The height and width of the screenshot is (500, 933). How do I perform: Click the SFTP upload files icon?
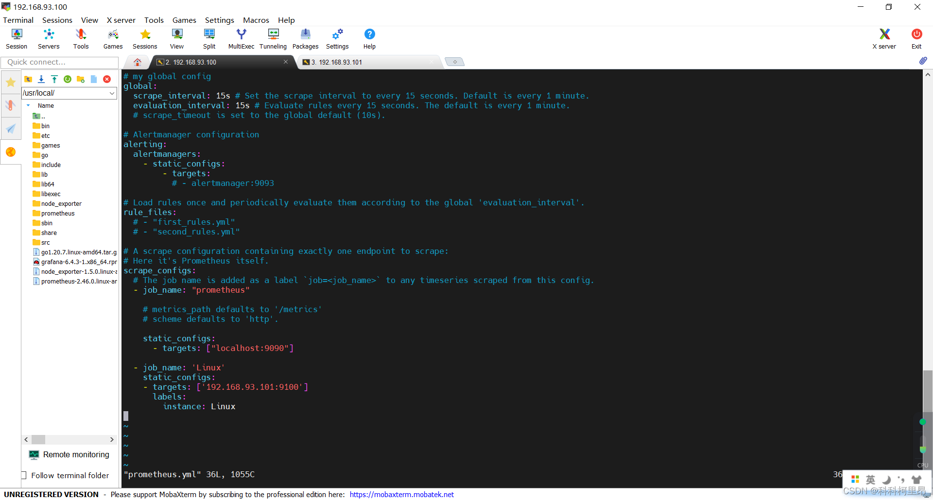[x=54, y=79]
